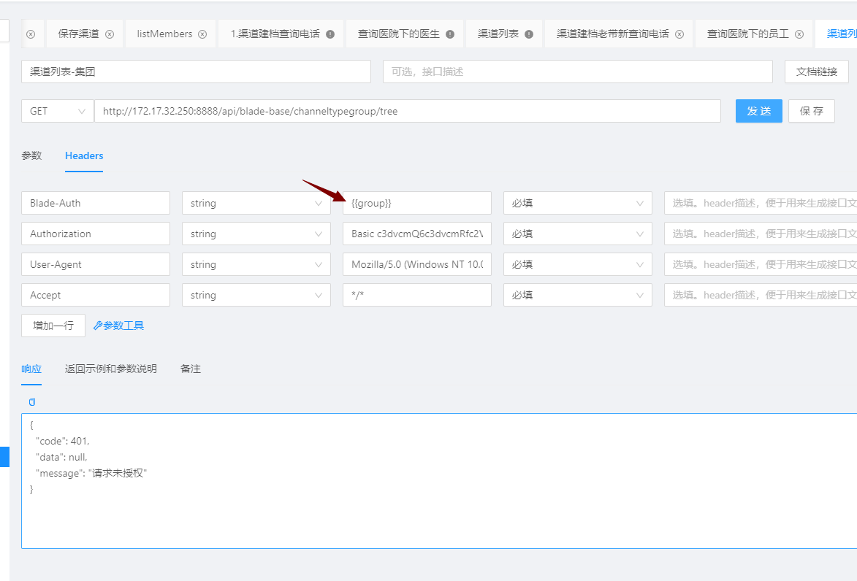Open 必填 dropdown for Blade-Auth row

coord(578,203)
